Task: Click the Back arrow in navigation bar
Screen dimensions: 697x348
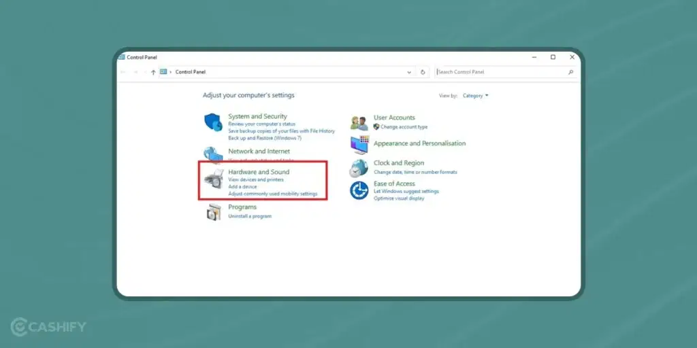Action: coord(123,72)
